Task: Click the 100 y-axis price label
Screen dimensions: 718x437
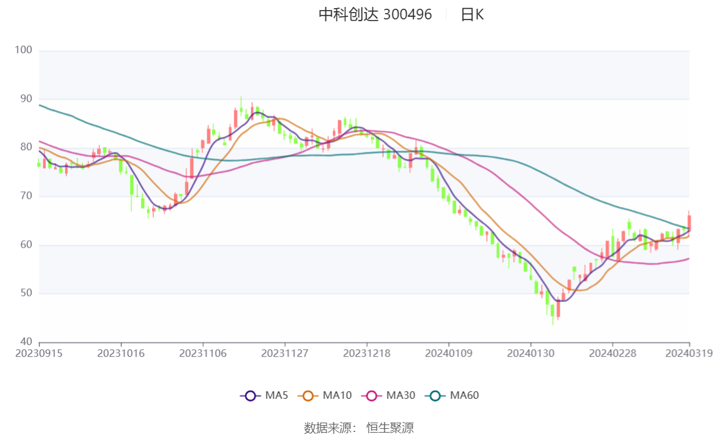Action: 23,50
